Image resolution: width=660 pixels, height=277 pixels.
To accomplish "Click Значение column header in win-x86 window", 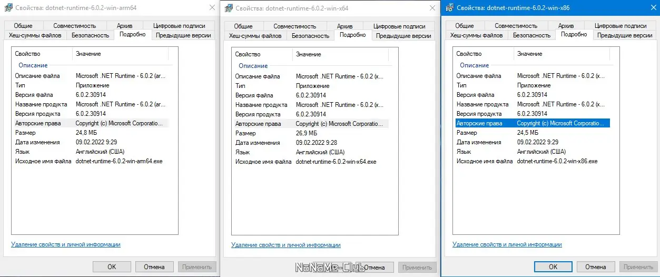I will point(562,54).
